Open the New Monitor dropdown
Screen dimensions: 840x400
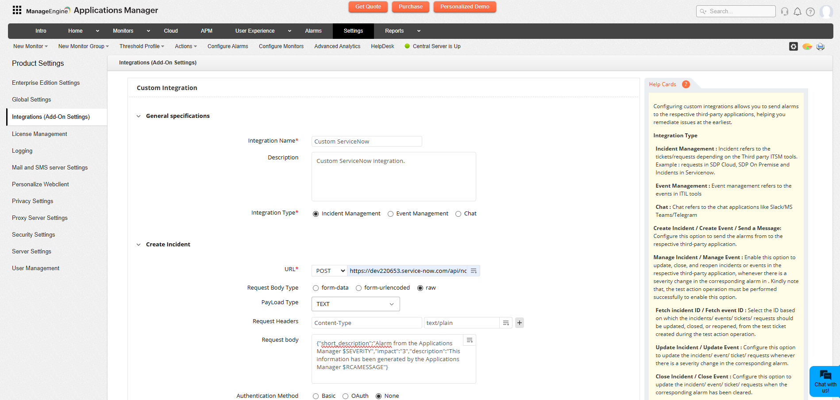(31, 46)
